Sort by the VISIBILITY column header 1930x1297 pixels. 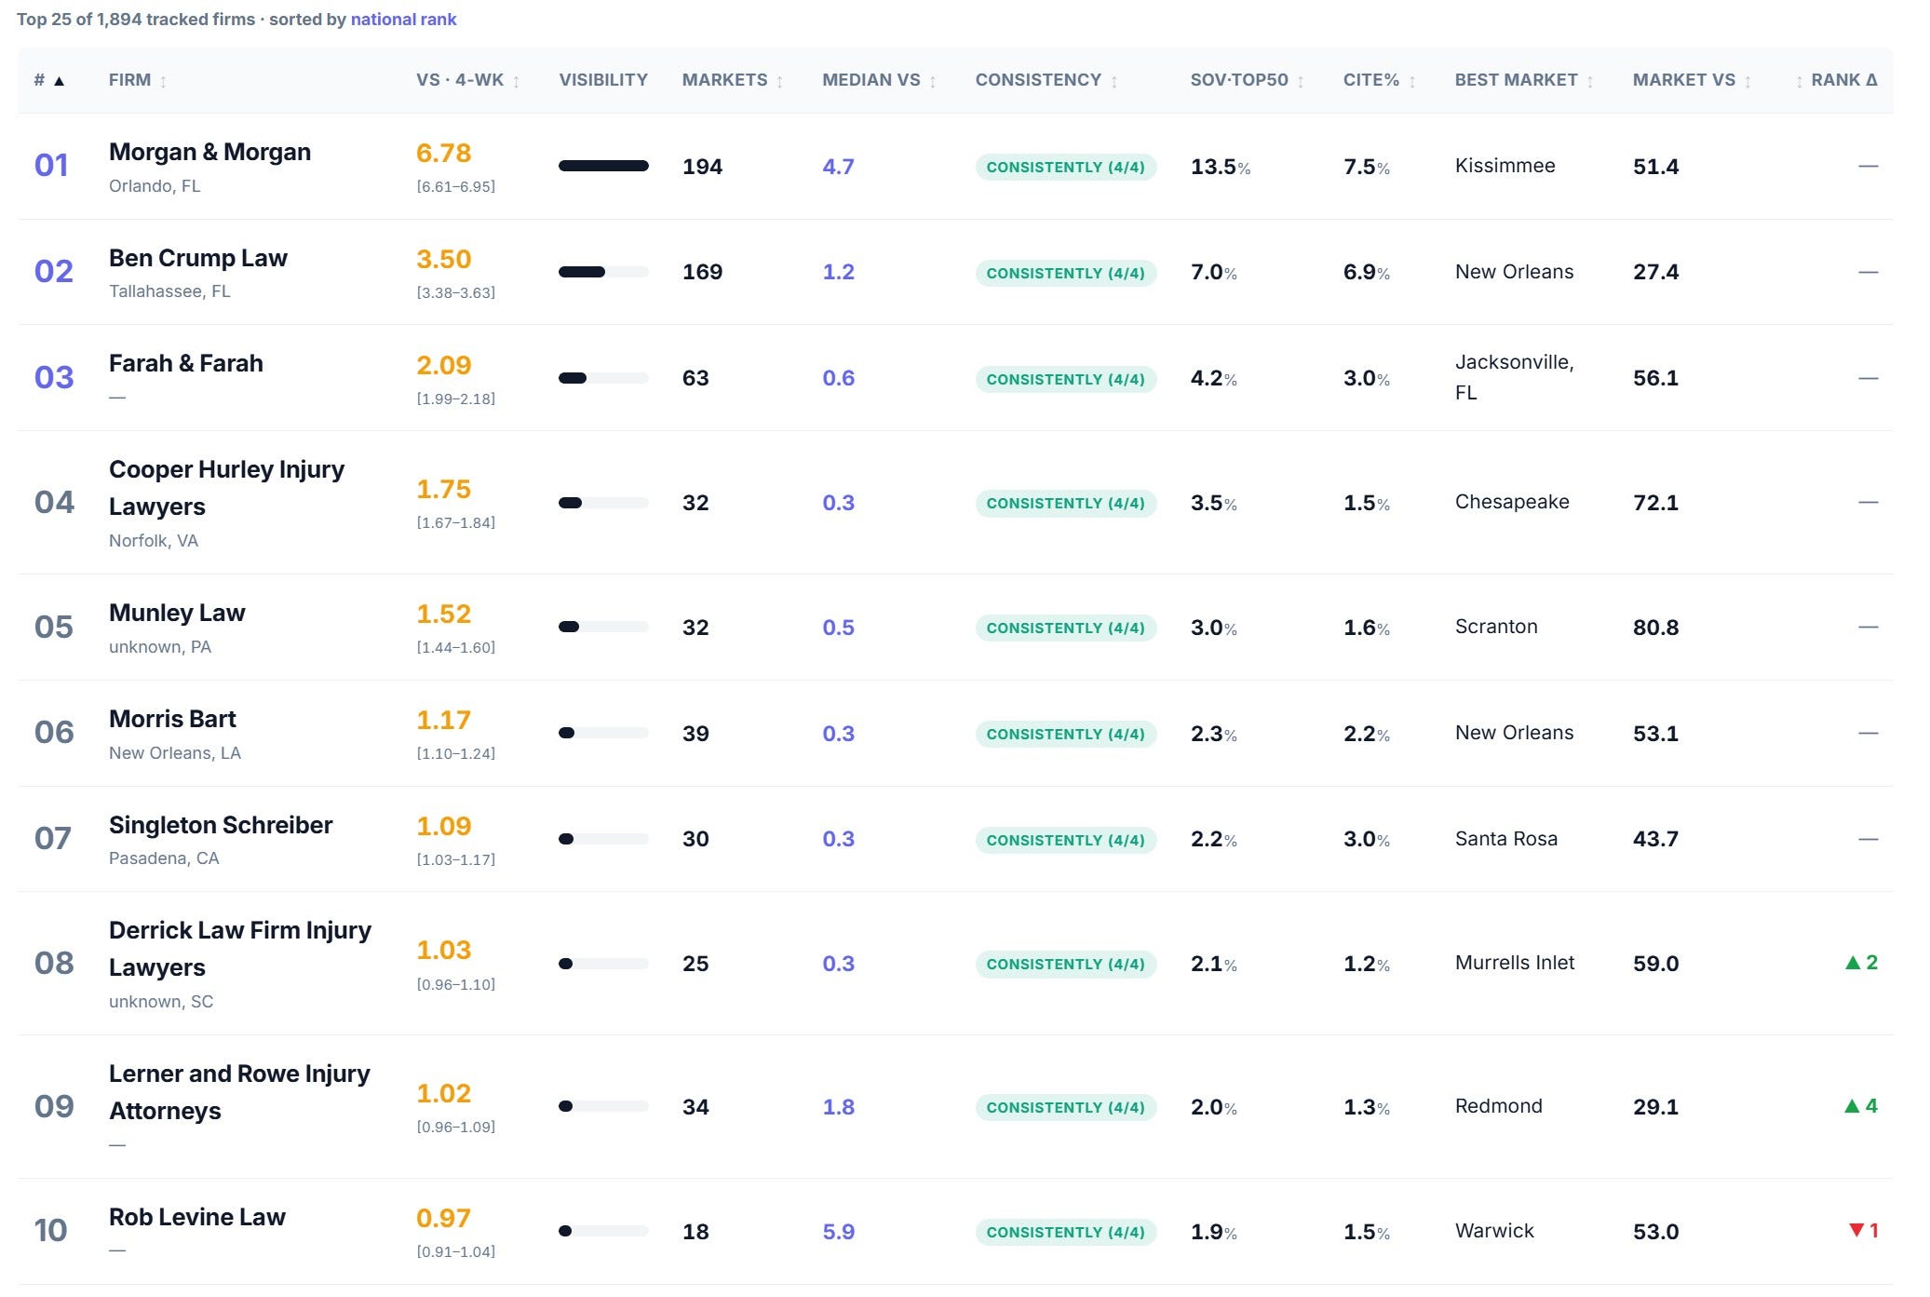(603, 80)
